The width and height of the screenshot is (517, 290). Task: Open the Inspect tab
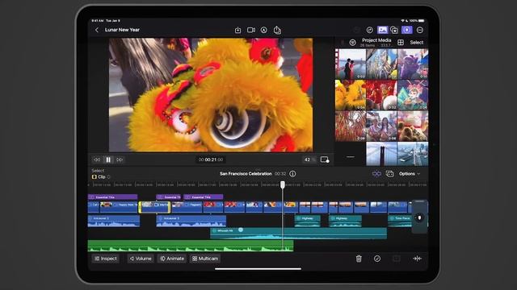pyautogui.click(x=106, y=259)
